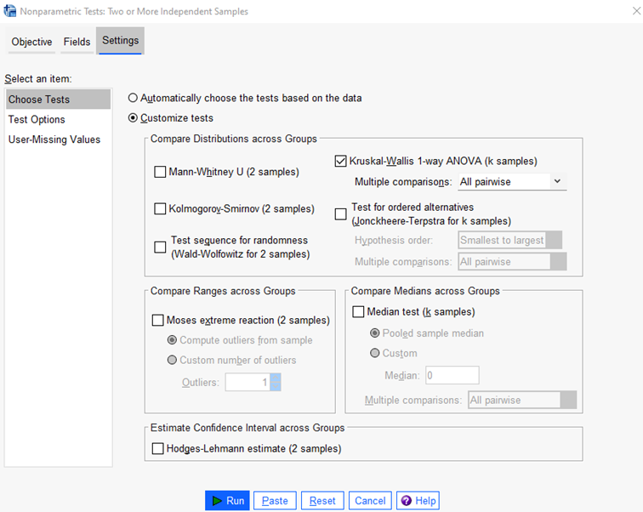Image resolution: width=643 pixels, height=512 pixels.
Task: Enable Moses extreme reaction checkbox
Action: [x=157, y=321]
